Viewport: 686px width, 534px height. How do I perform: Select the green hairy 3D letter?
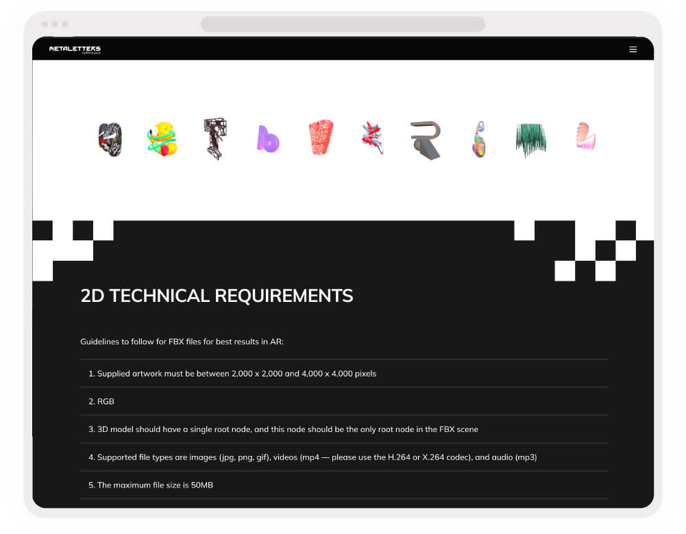(x=531, y=140)
